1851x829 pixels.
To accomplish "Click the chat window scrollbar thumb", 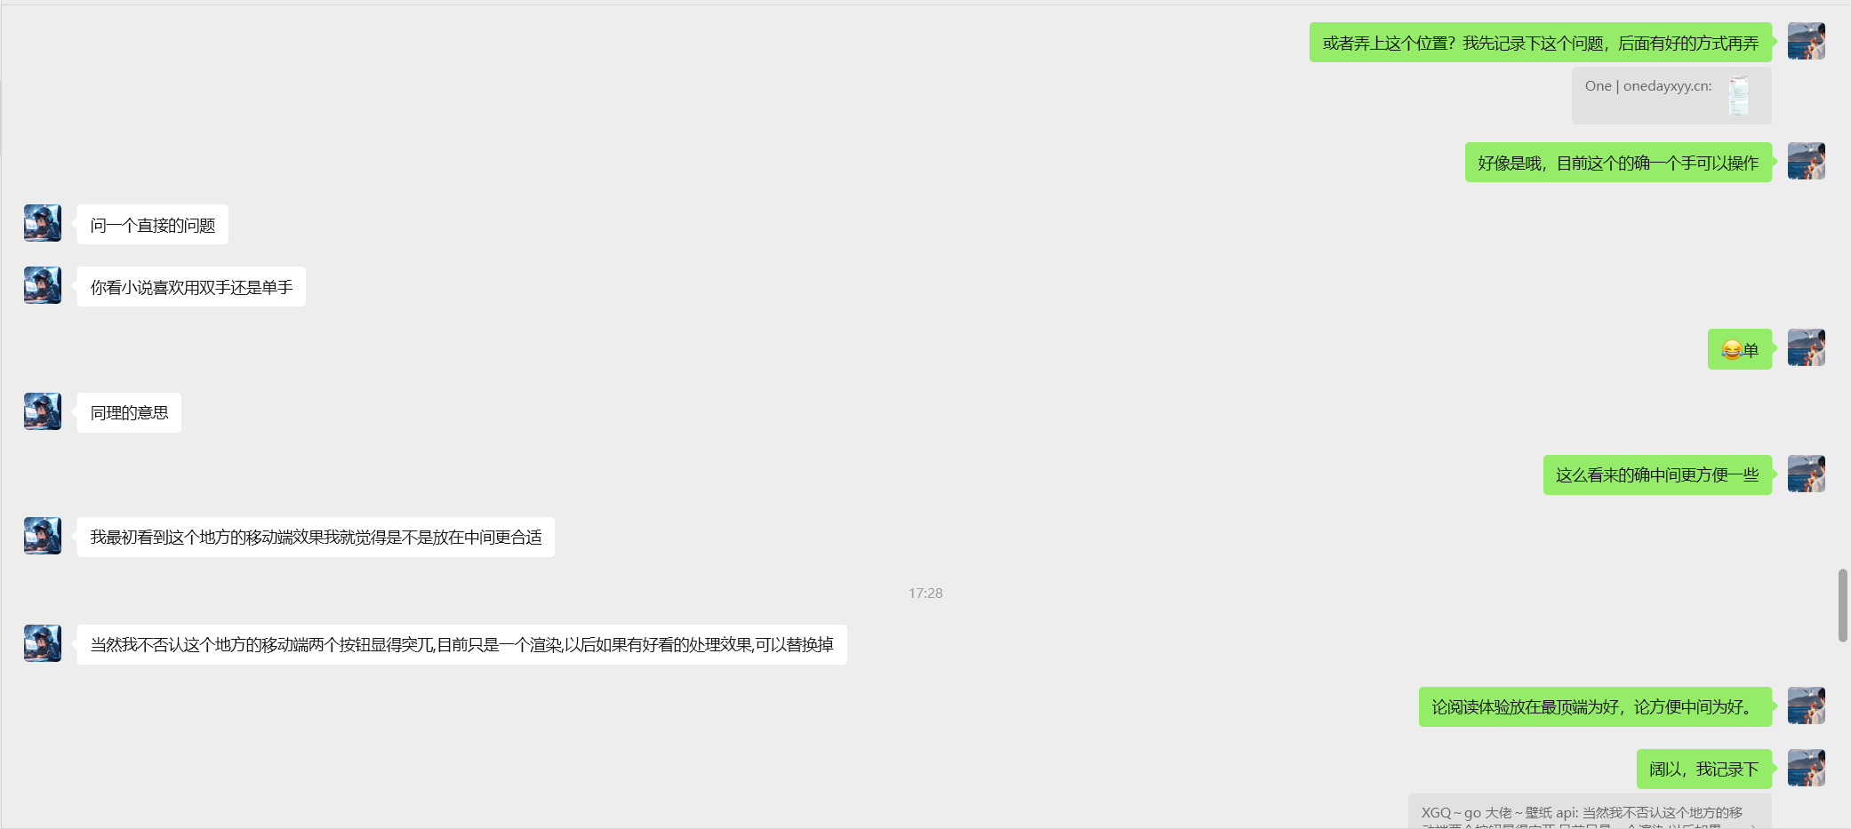I will point(1843,605).
